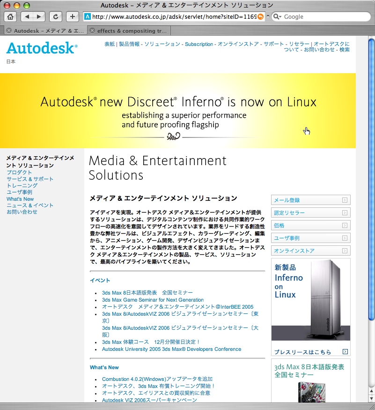
Task: Click the arrow icon on ユーザ事例 button
Action: click(345, 238)
